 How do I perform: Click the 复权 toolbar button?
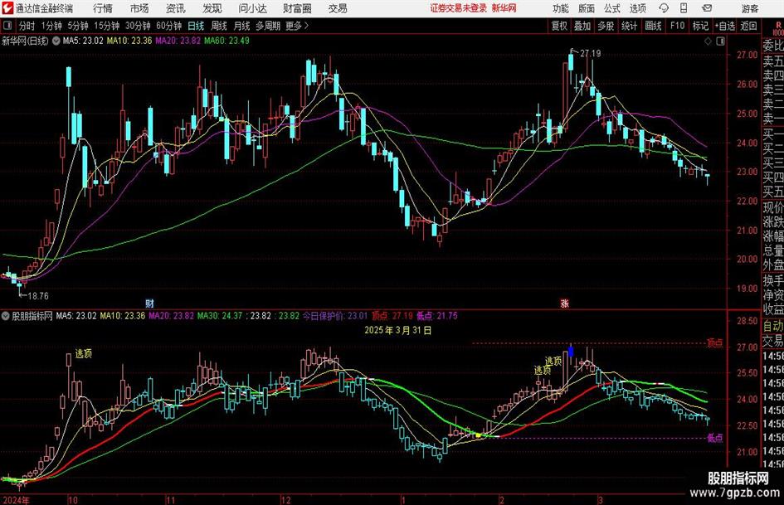pyautogui.click(x=559, y=26)
